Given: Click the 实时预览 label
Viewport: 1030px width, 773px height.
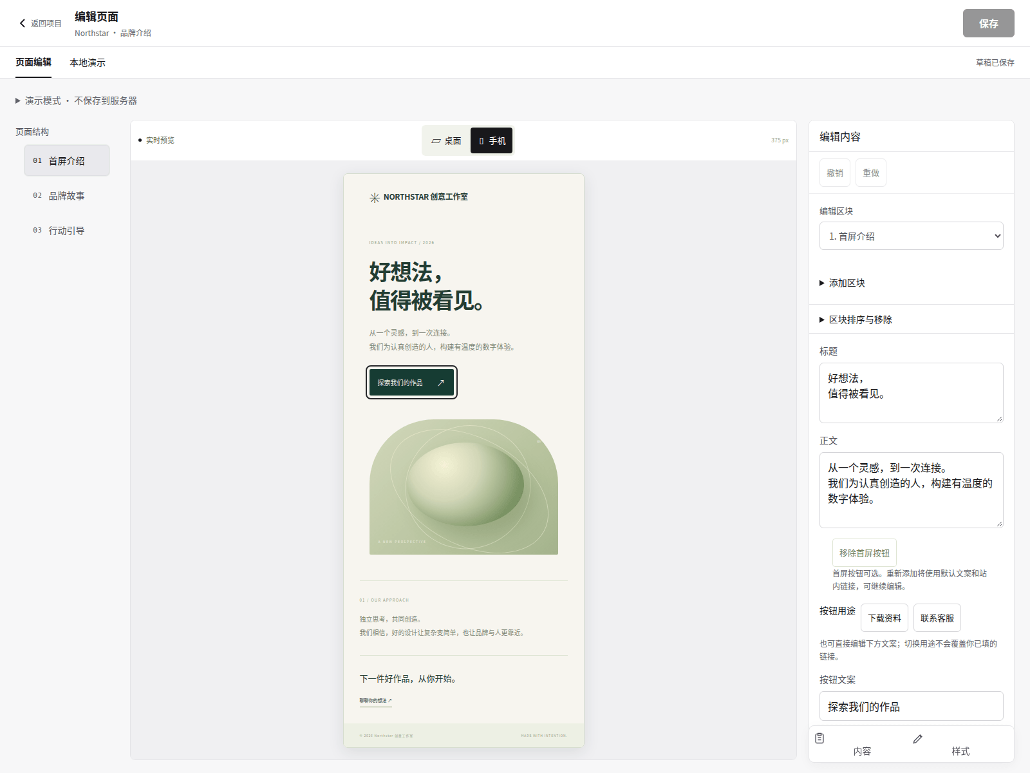Looking at the screenshot, I should click(160, 140).
